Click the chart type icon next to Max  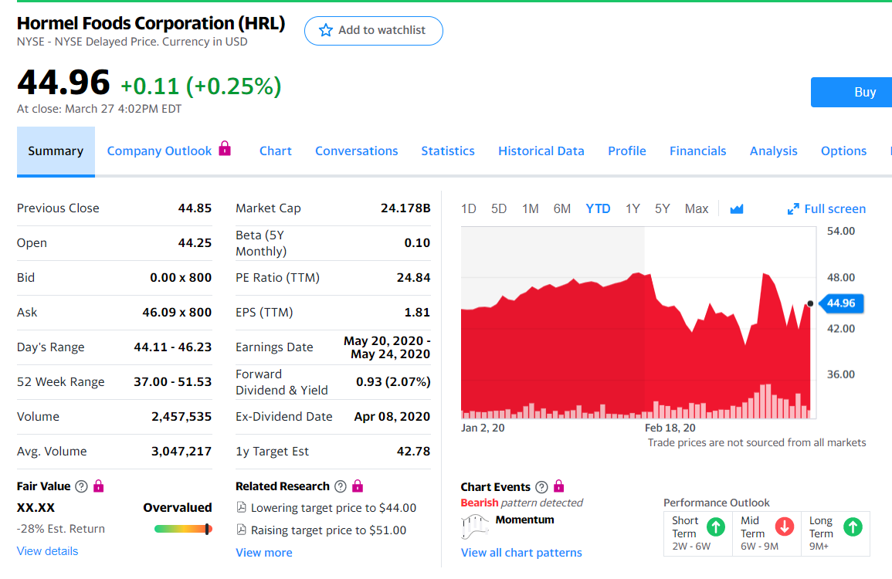click(736, 208)
